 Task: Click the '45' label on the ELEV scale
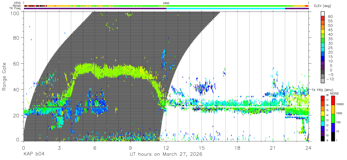tap(330, 30)
